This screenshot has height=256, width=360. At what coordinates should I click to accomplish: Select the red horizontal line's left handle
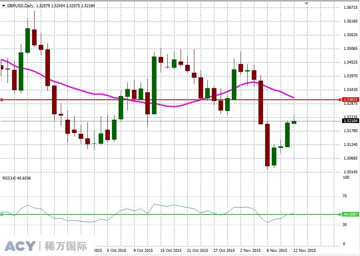click(x=2, y=100)
